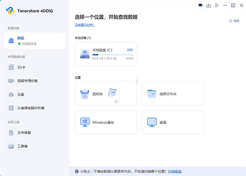The height and width of the screenshot is (176, 246).
Task: Click the 扫描磁盘 link in tips bar
Action: [x=175, y=171]
